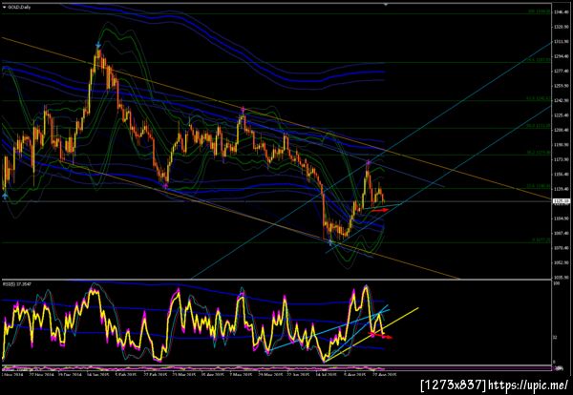Select the blue arrow marker at chart's left edge
Screen dimensions: 573x395
[x=5, y=197]
